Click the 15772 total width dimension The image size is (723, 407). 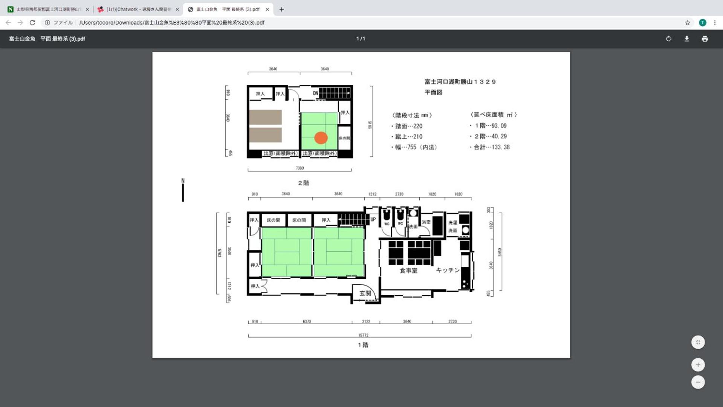click(x=363, y=335)
